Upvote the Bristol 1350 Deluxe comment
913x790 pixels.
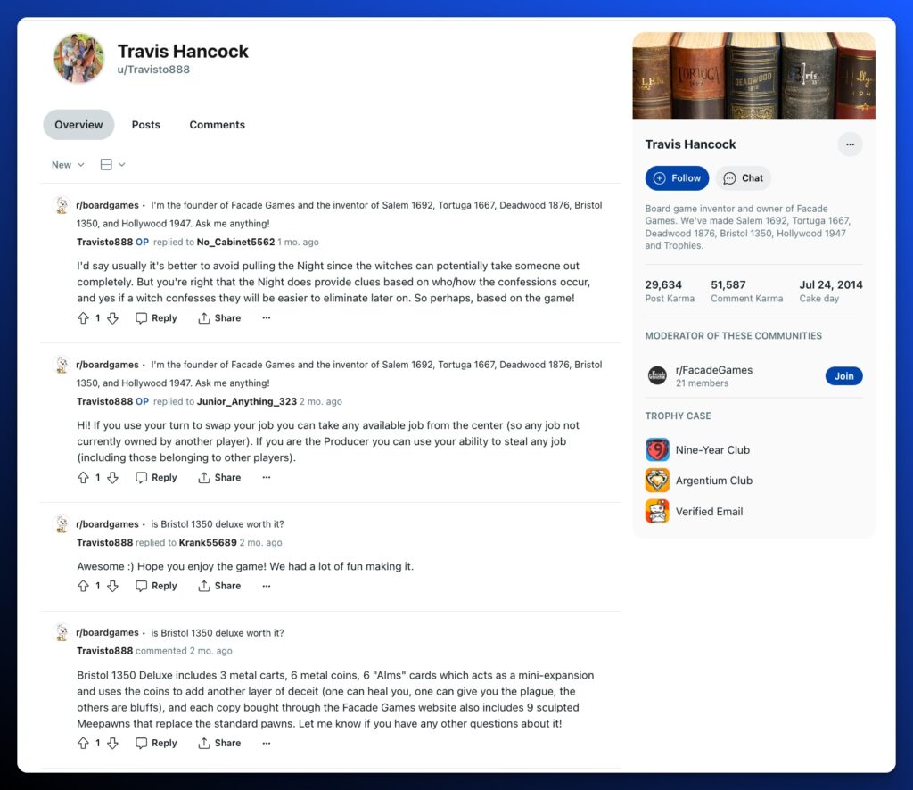[83, 743]
